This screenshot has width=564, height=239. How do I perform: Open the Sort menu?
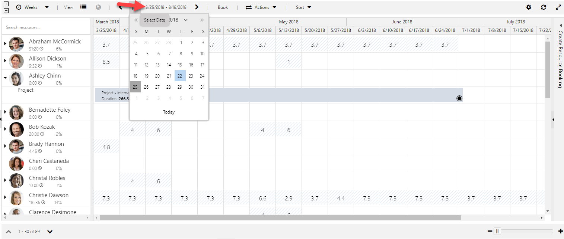[x=303, y=7]
